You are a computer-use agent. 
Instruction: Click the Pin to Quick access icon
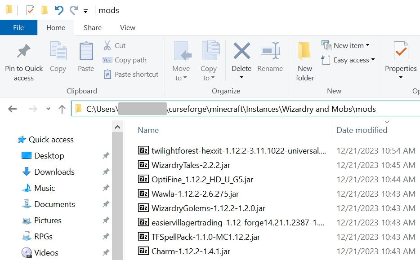(x=23, y=52)
